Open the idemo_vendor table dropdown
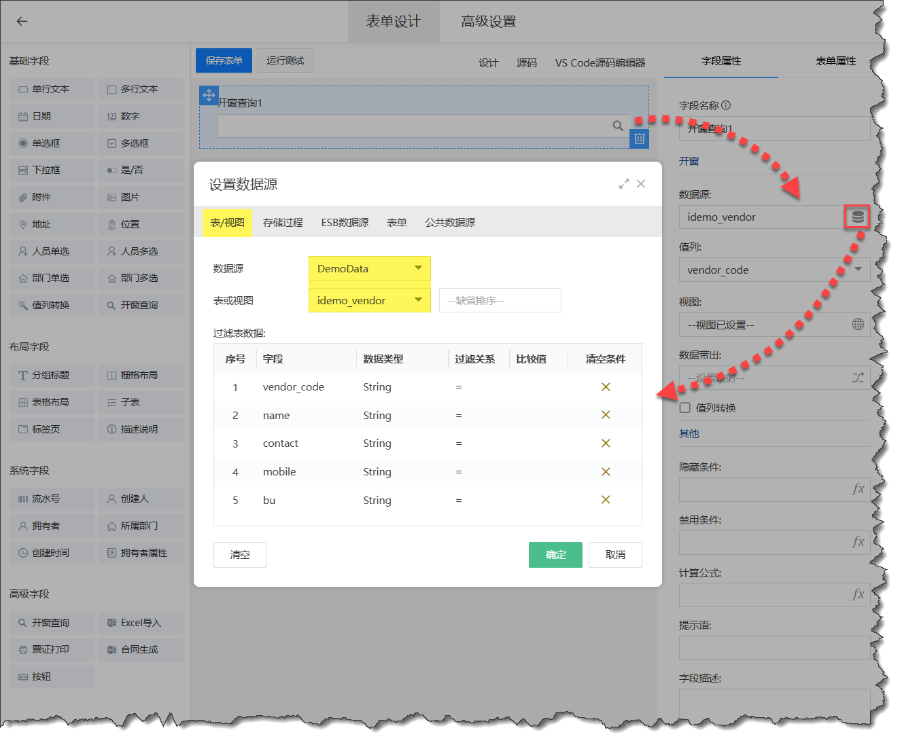This screenshot has height=743, width=902. pyautogui.click(x=369, y=300)
